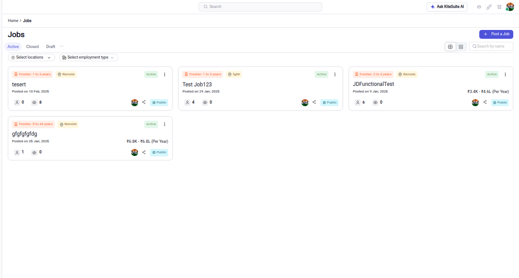Click Active status badge on tesert card
Screen dimensions: 519x278
(x=151, y=74)
